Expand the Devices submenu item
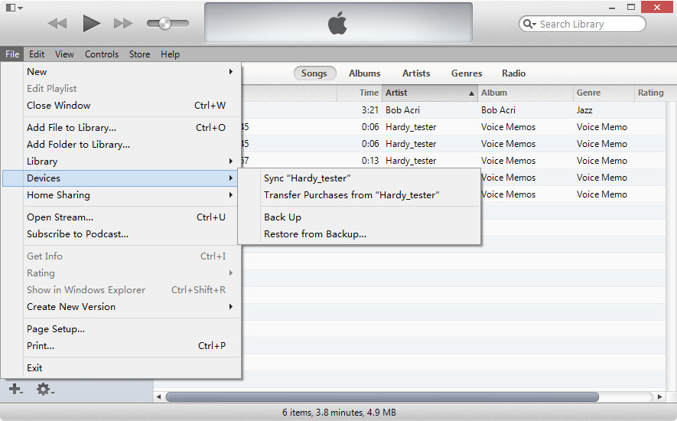677x421 pixels. tap(121, 178)
